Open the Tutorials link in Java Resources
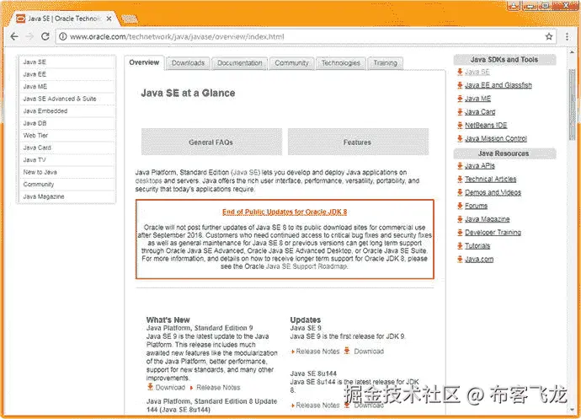This screenshot has height=419, width=581. pos(477,246)
